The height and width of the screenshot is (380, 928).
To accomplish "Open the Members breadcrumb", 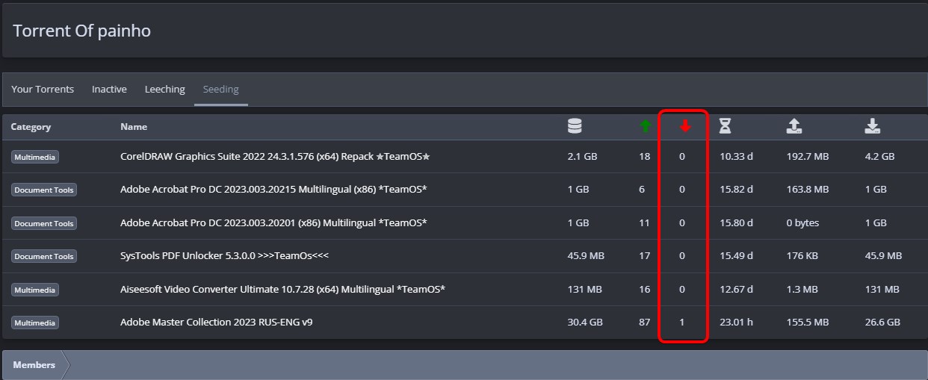I will point(34,365).
